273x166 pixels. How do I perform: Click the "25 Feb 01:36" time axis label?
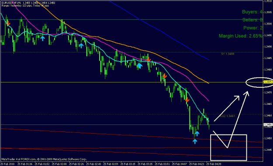(x=25, y=164)
